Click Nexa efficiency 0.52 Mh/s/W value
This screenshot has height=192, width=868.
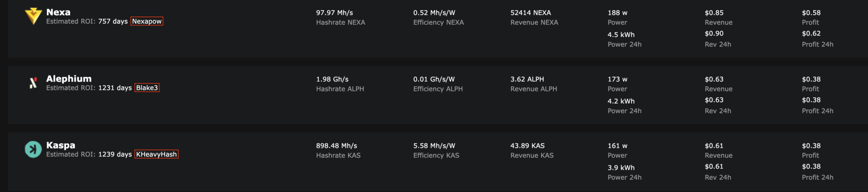click(x=434, y=13)
